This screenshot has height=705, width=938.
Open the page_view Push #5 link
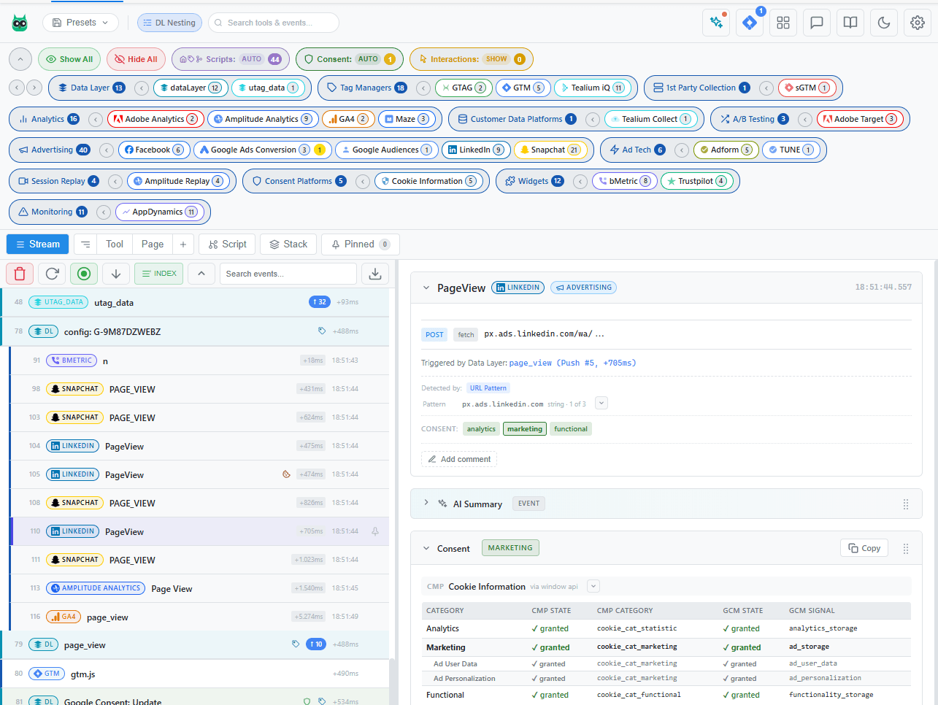tap(572, 363)
